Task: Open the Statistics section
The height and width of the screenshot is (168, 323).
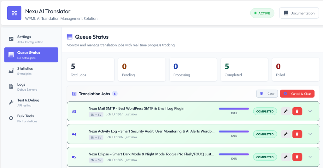Action: pyautogui.click(x=31, y=71)
